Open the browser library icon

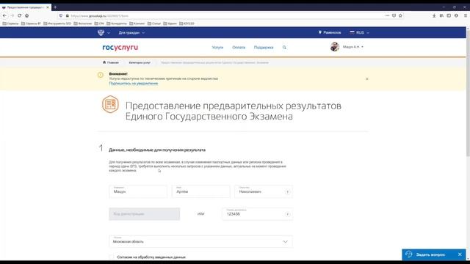441,15
